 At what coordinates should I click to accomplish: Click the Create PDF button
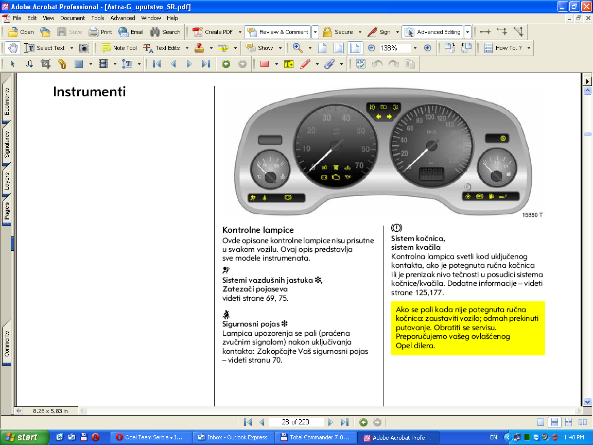(213, 32)
